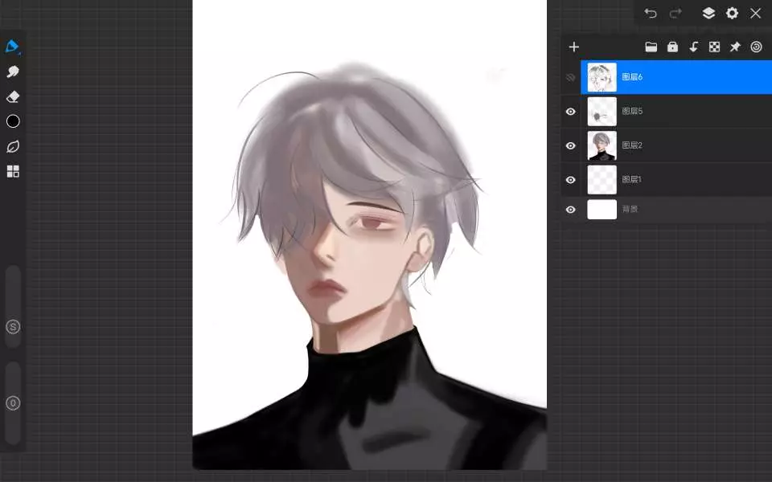Open the four-squares grid tool
The image size is (772, 482).
pos(12,171)
